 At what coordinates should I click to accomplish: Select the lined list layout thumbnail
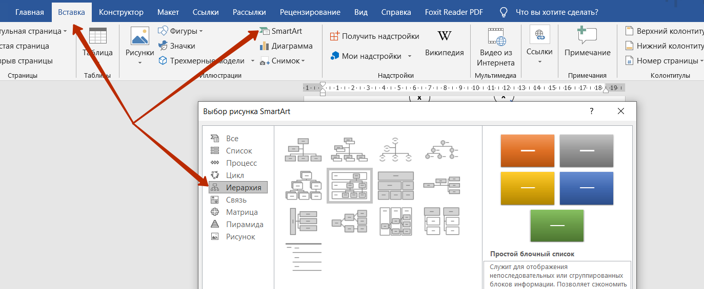pos(304,257)
